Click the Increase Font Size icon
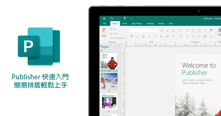The image size is (221, 116). pyautogui.click(x=162, y=30)
